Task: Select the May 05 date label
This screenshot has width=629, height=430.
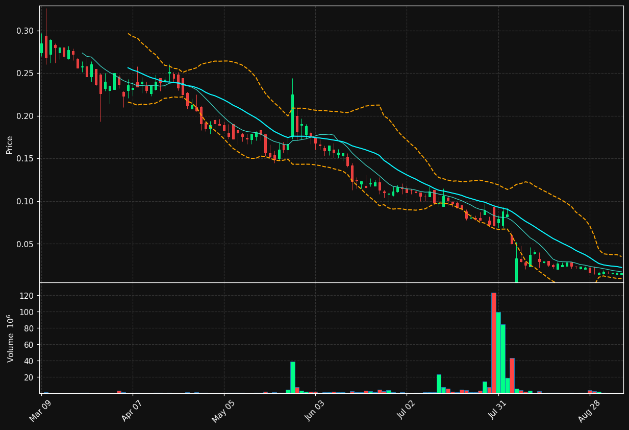Action: click(x=223, y=411)
